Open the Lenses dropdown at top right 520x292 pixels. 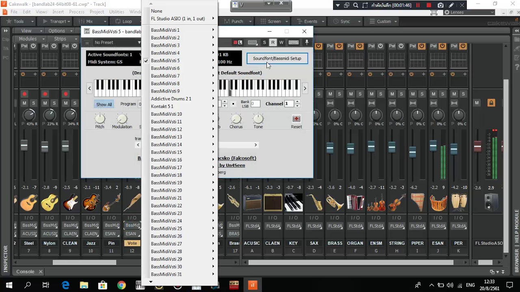coord(469,13)
